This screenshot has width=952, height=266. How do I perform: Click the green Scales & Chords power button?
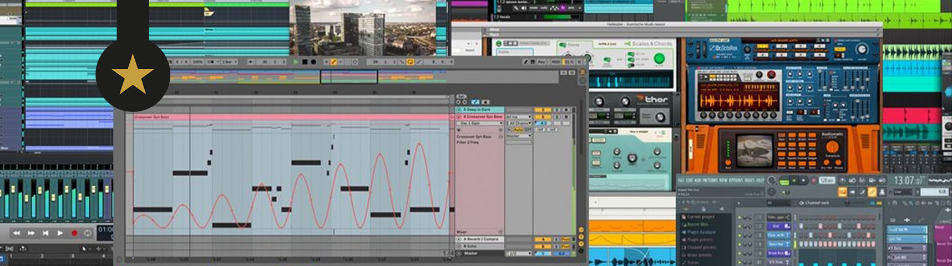pyautogui.click(x=660, y=58)
